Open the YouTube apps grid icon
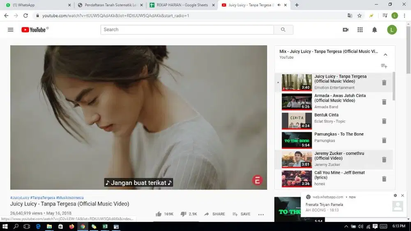This screenshot has height=231, width=411. 360,30
